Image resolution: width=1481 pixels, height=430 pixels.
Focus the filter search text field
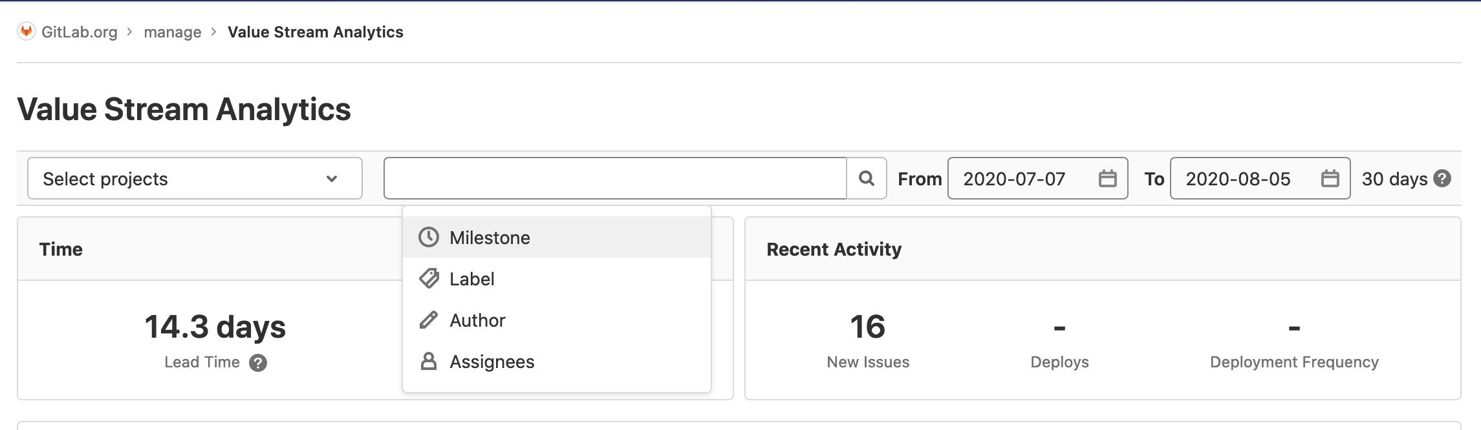614,178
